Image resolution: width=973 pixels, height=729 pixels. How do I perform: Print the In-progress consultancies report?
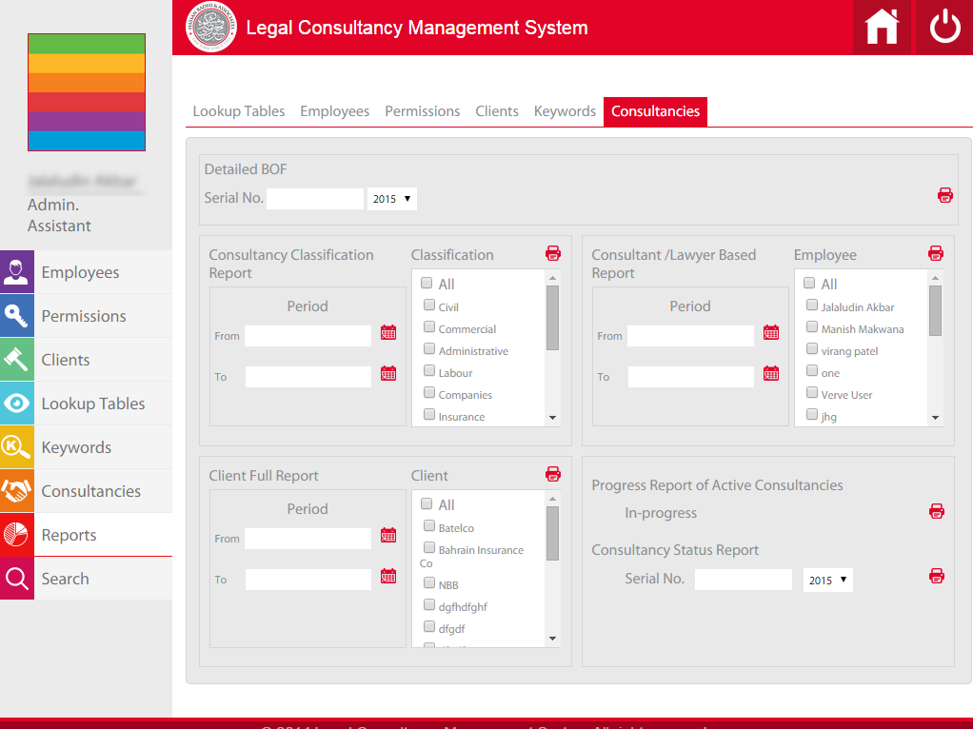pos(937,512)
